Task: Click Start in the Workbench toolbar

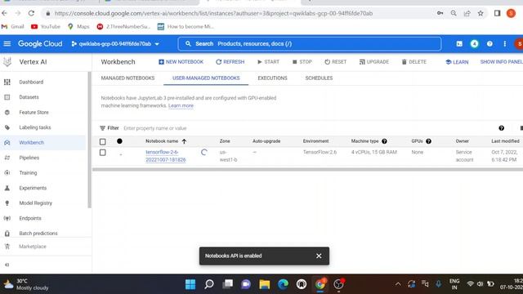Action: point(269,62)
